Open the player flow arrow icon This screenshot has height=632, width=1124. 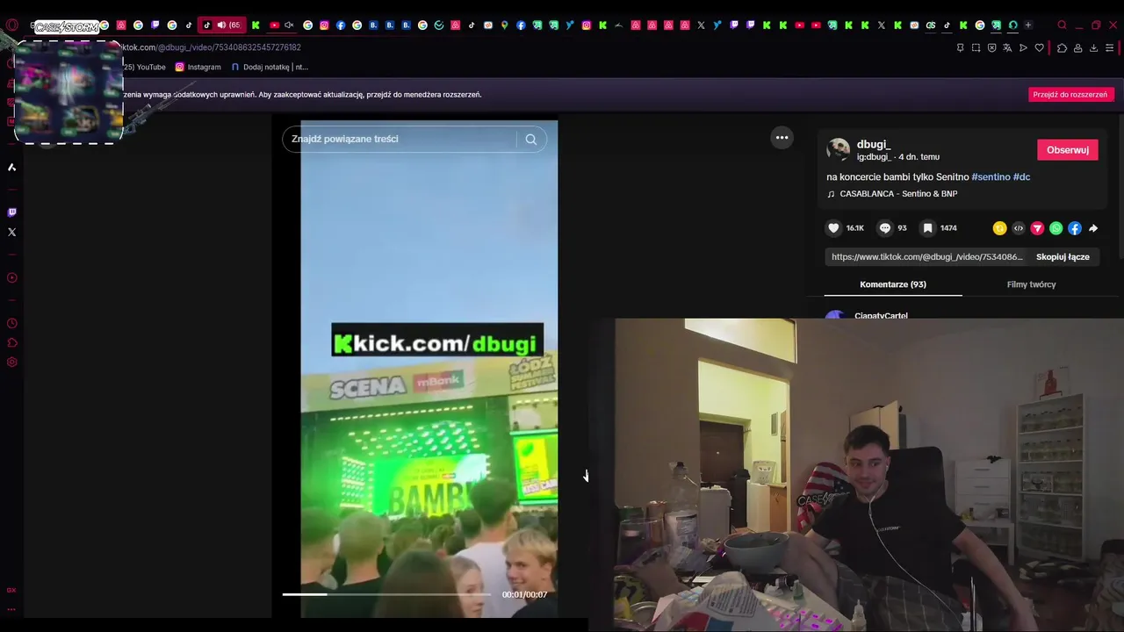click(1023, 47)
